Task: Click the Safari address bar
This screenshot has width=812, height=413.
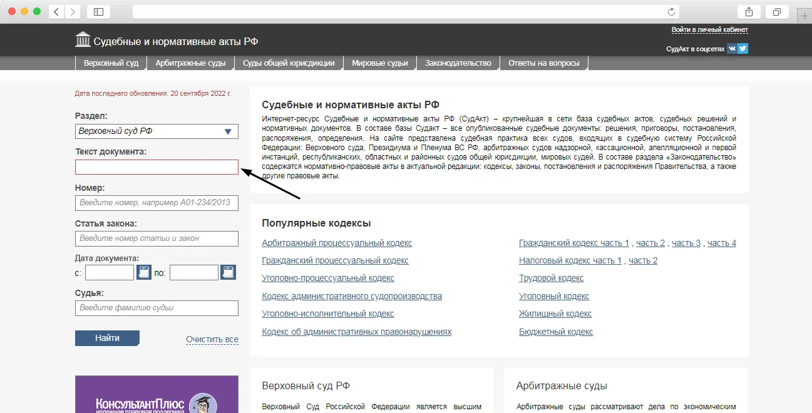Action: [406, 12]
